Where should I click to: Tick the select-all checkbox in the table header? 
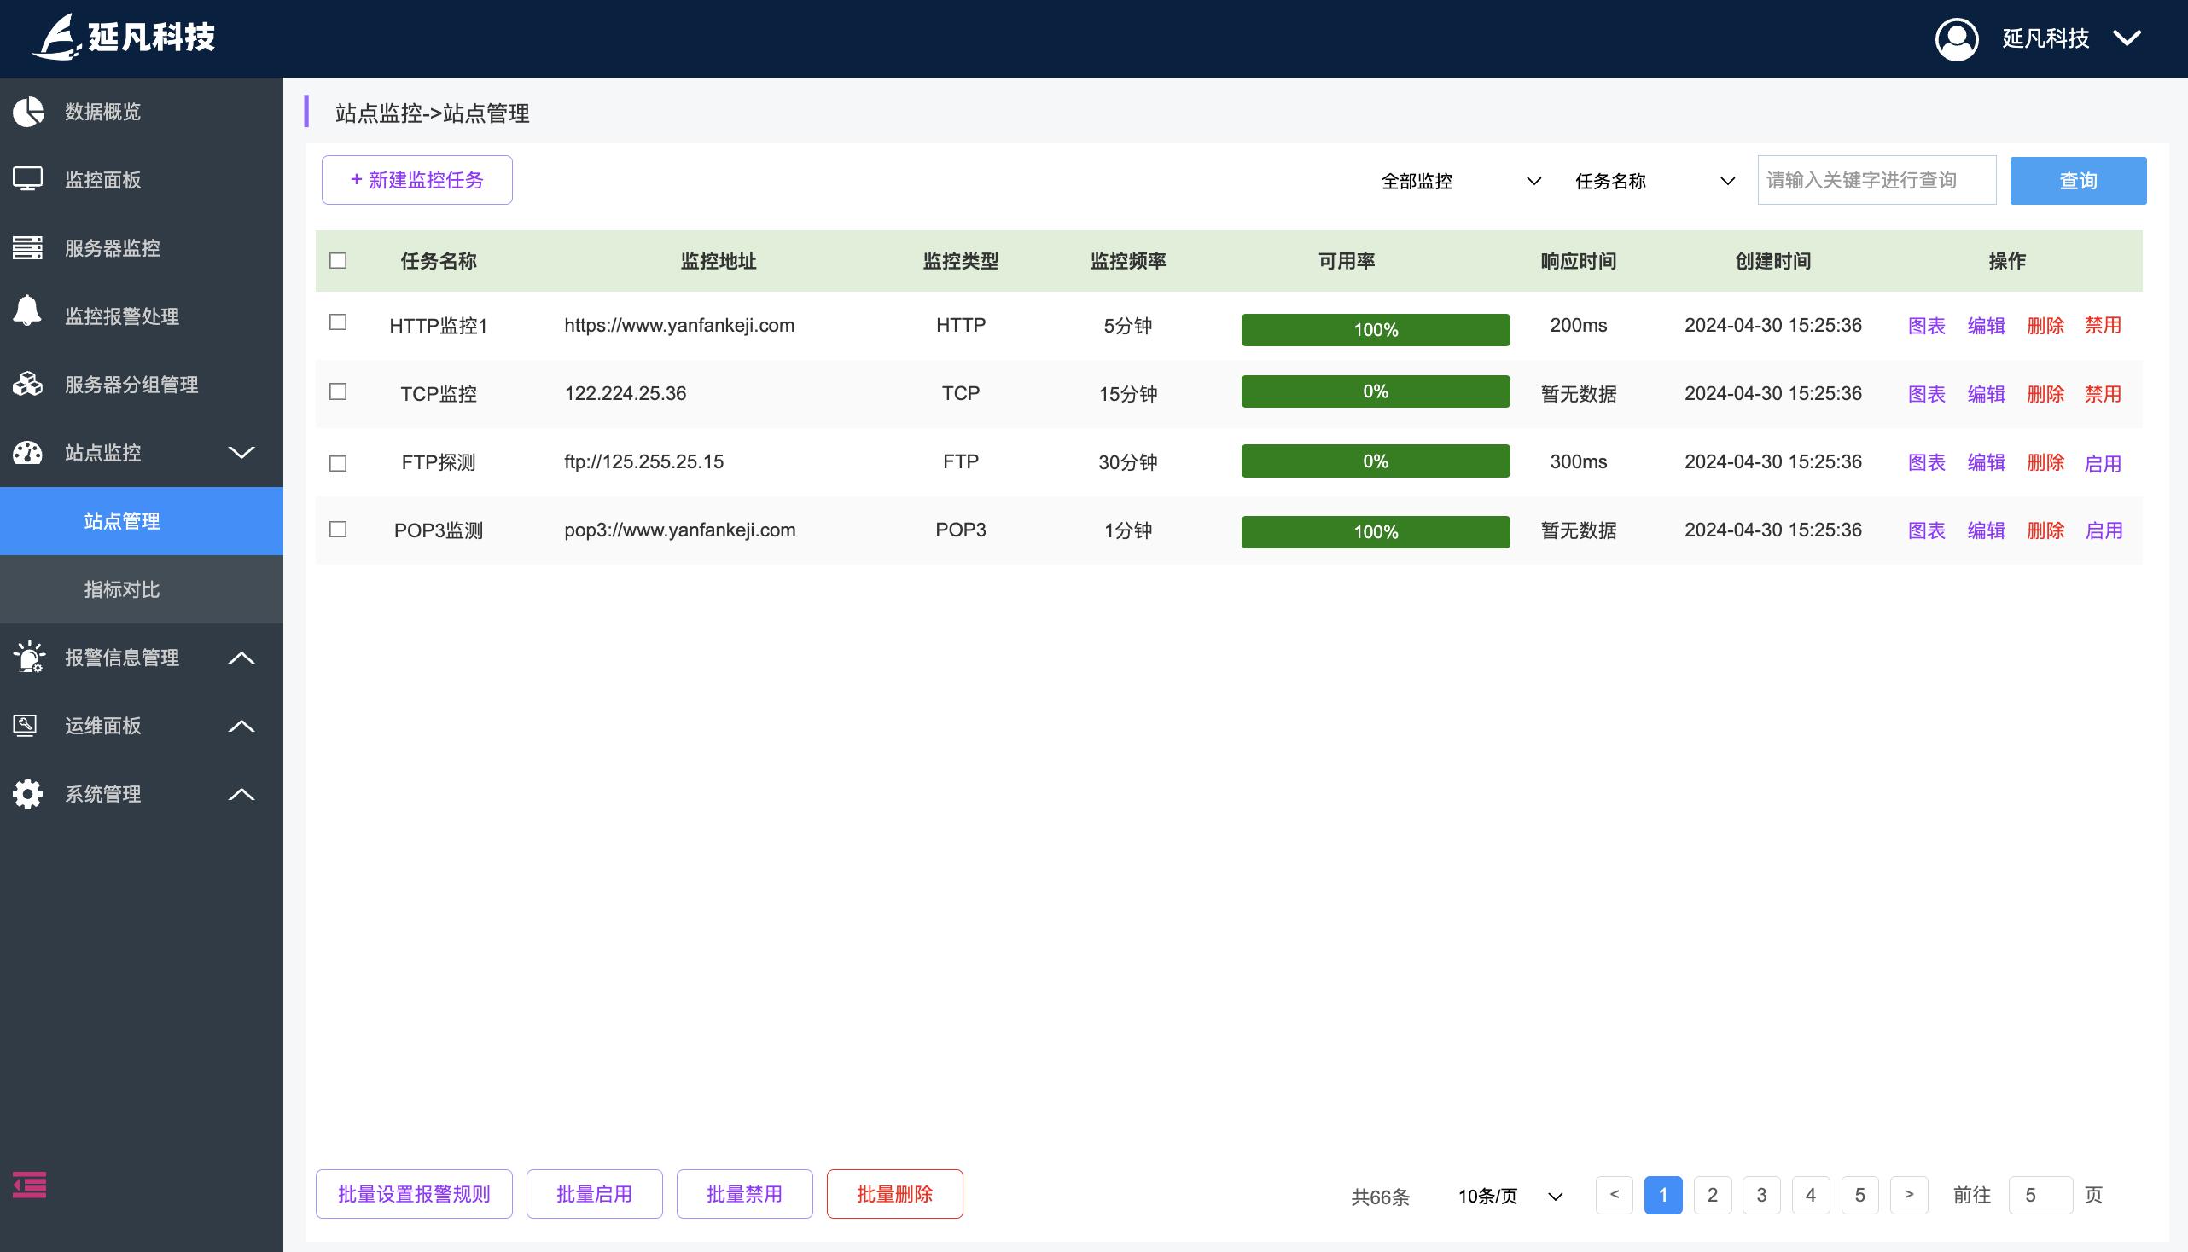click(x=338, y=260)
